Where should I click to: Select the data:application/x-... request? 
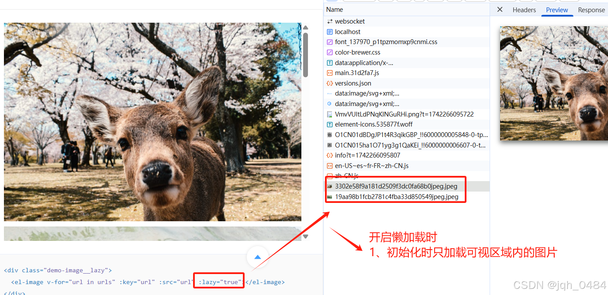[407, 63]
